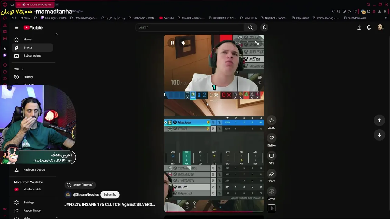Open the Nightbot bookmark

coord(274,18)
